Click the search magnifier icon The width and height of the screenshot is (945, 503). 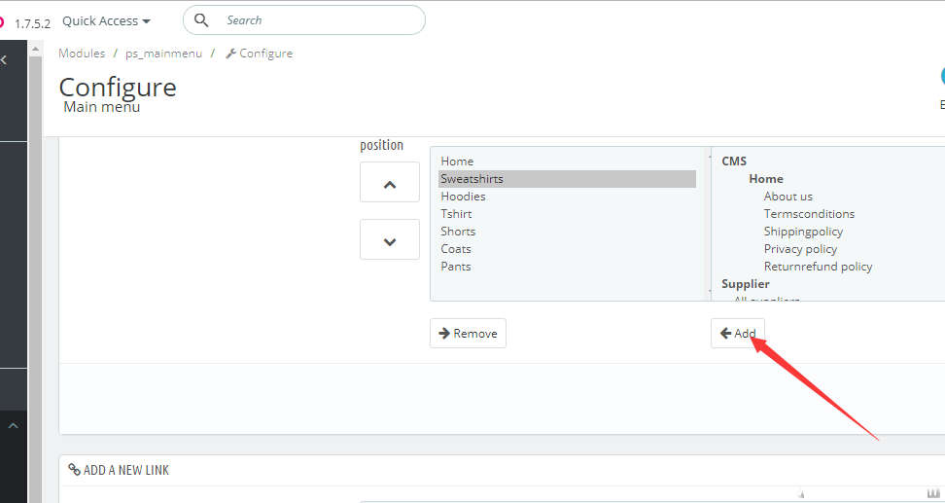pos(201,20)
